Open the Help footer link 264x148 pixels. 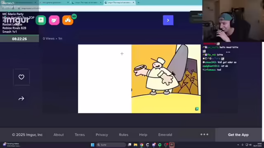[x=143, y=135]
